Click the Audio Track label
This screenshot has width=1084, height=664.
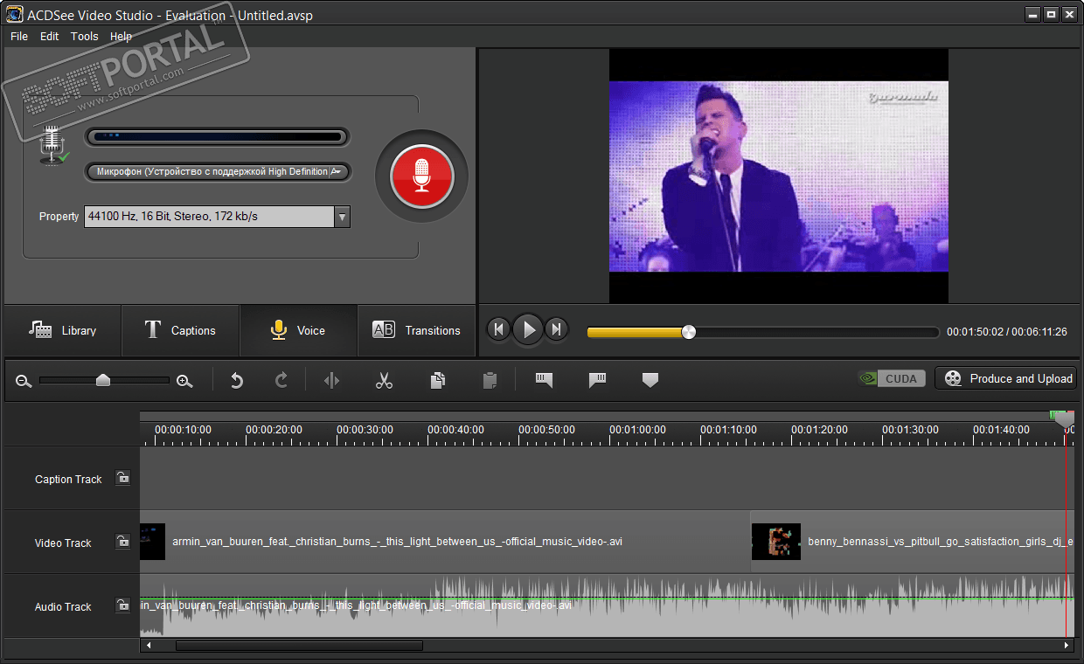tap(63, 606)
